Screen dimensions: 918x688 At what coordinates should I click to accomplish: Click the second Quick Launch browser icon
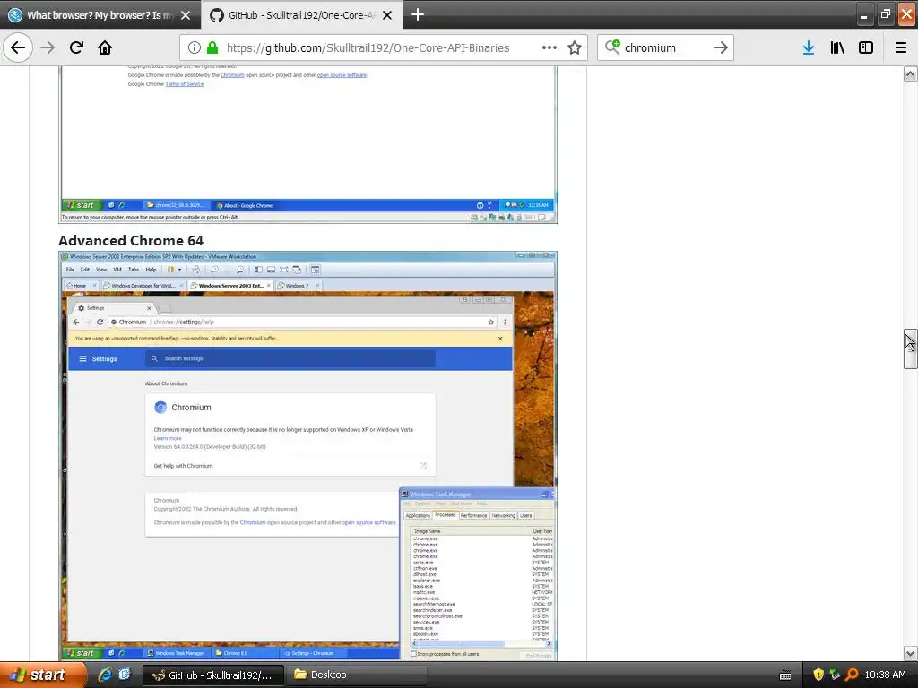click(x=125, y=675)
